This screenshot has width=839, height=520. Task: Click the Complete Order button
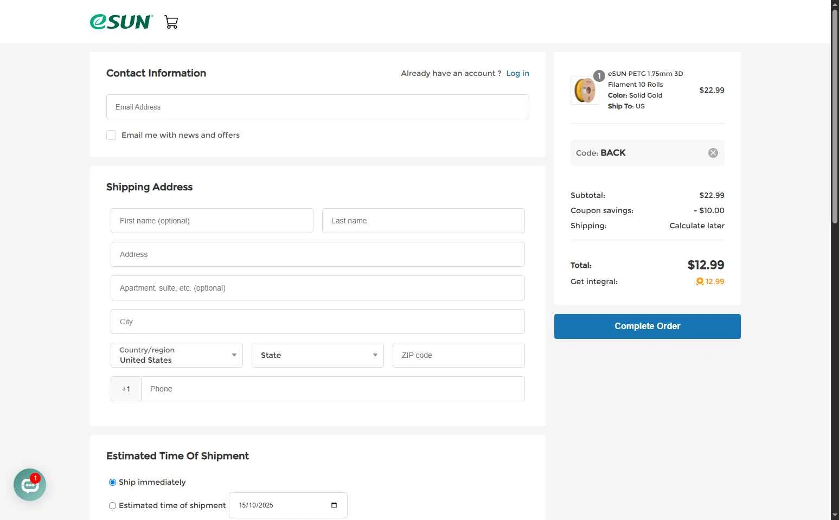click(648, 326)
